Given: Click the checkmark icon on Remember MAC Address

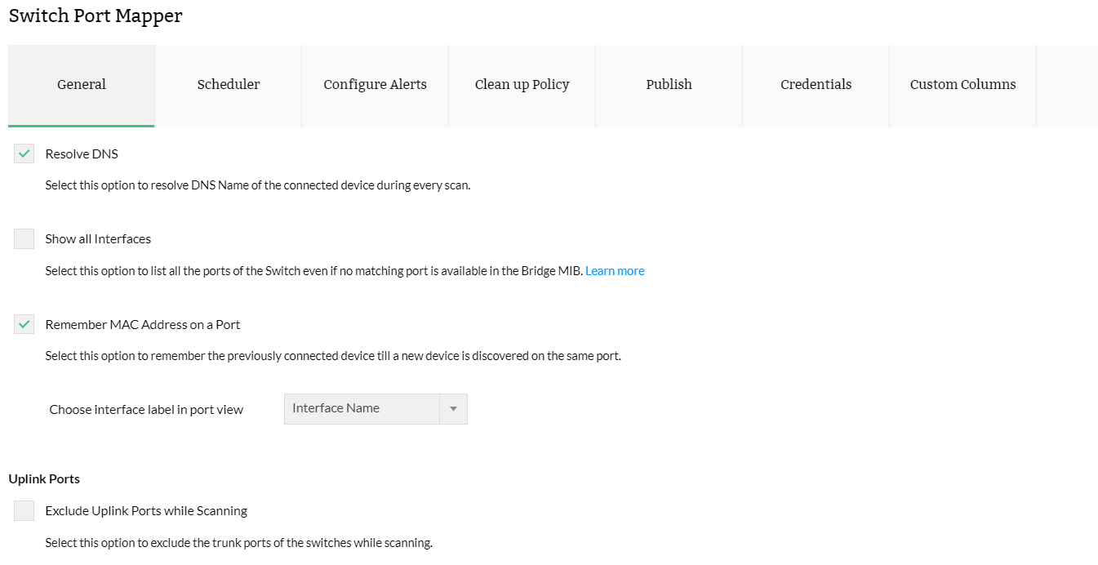Looking at the screenshot, I should pyautogui.click(x=24, y=324).
